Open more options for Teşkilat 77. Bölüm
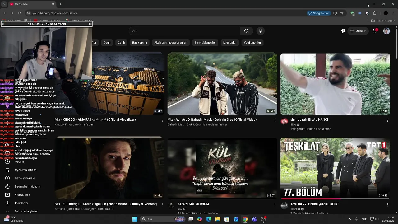The height and width of the screenshot is (224, 398). click(388, 205)
